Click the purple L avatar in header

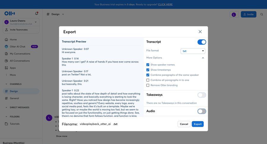click(234, 15)
